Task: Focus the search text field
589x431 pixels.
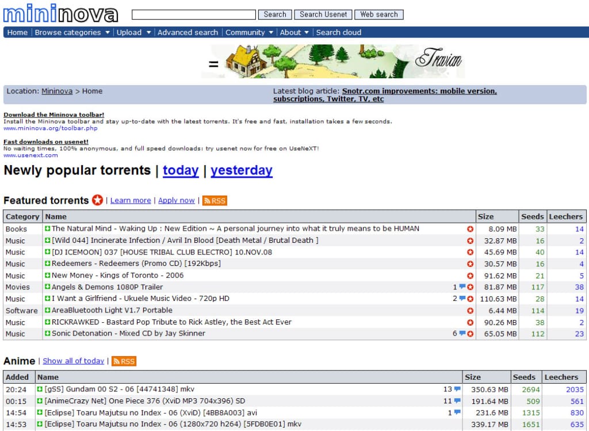Action: click(x=194, y=14)
